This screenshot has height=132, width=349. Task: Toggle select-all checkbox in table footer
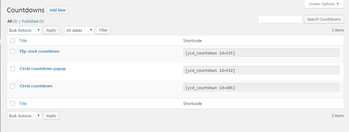tap(13, 103)
